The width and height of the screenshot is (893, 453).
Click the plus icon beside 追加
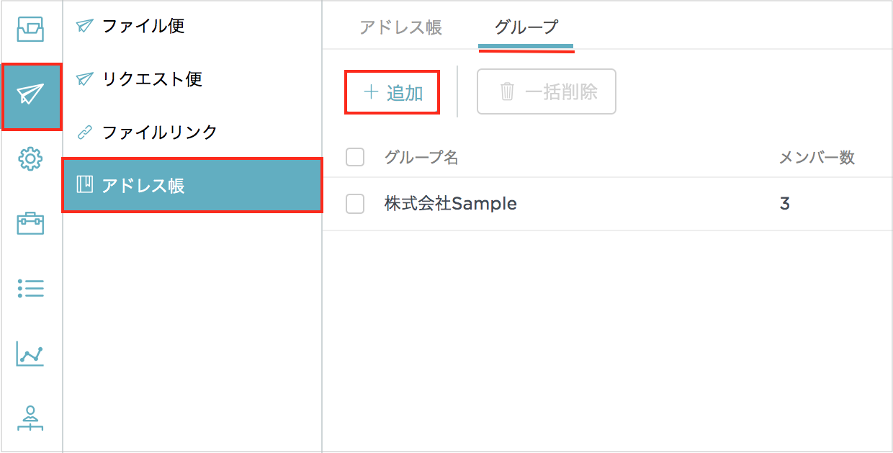[371, 92]
